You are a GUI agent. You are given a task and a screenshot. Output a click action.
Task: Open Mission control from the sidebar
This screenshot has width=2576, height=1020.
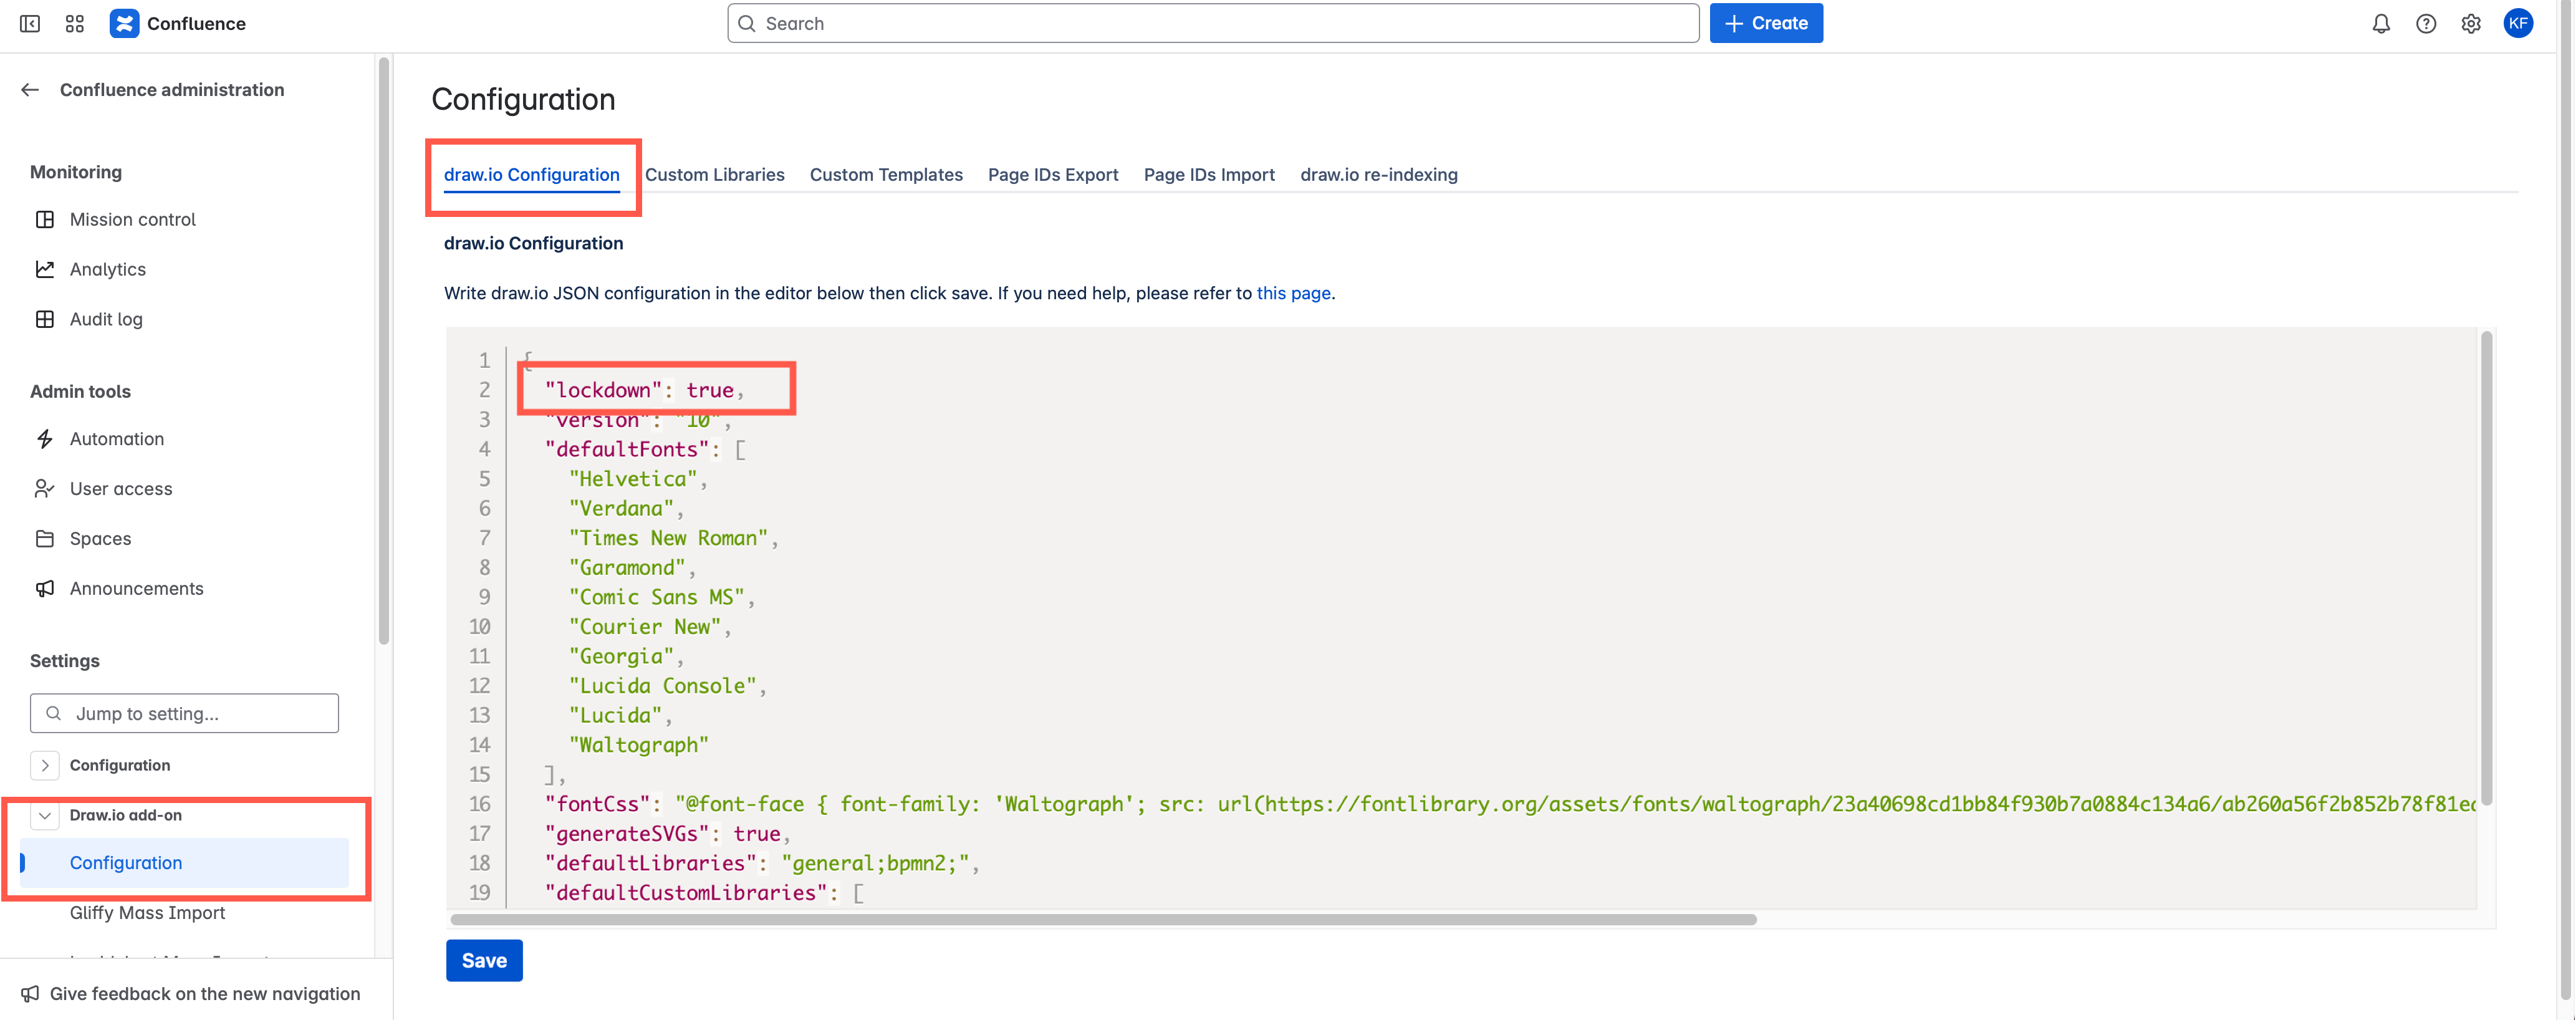point(133,219)
